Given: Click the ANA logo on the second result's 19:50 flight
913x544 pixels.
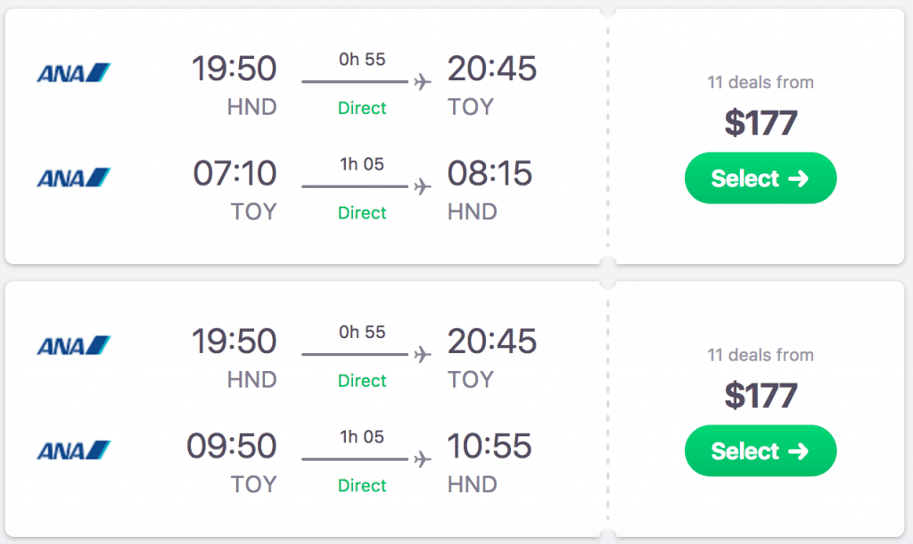Looking at the screenshot, I should click(73, 345).
